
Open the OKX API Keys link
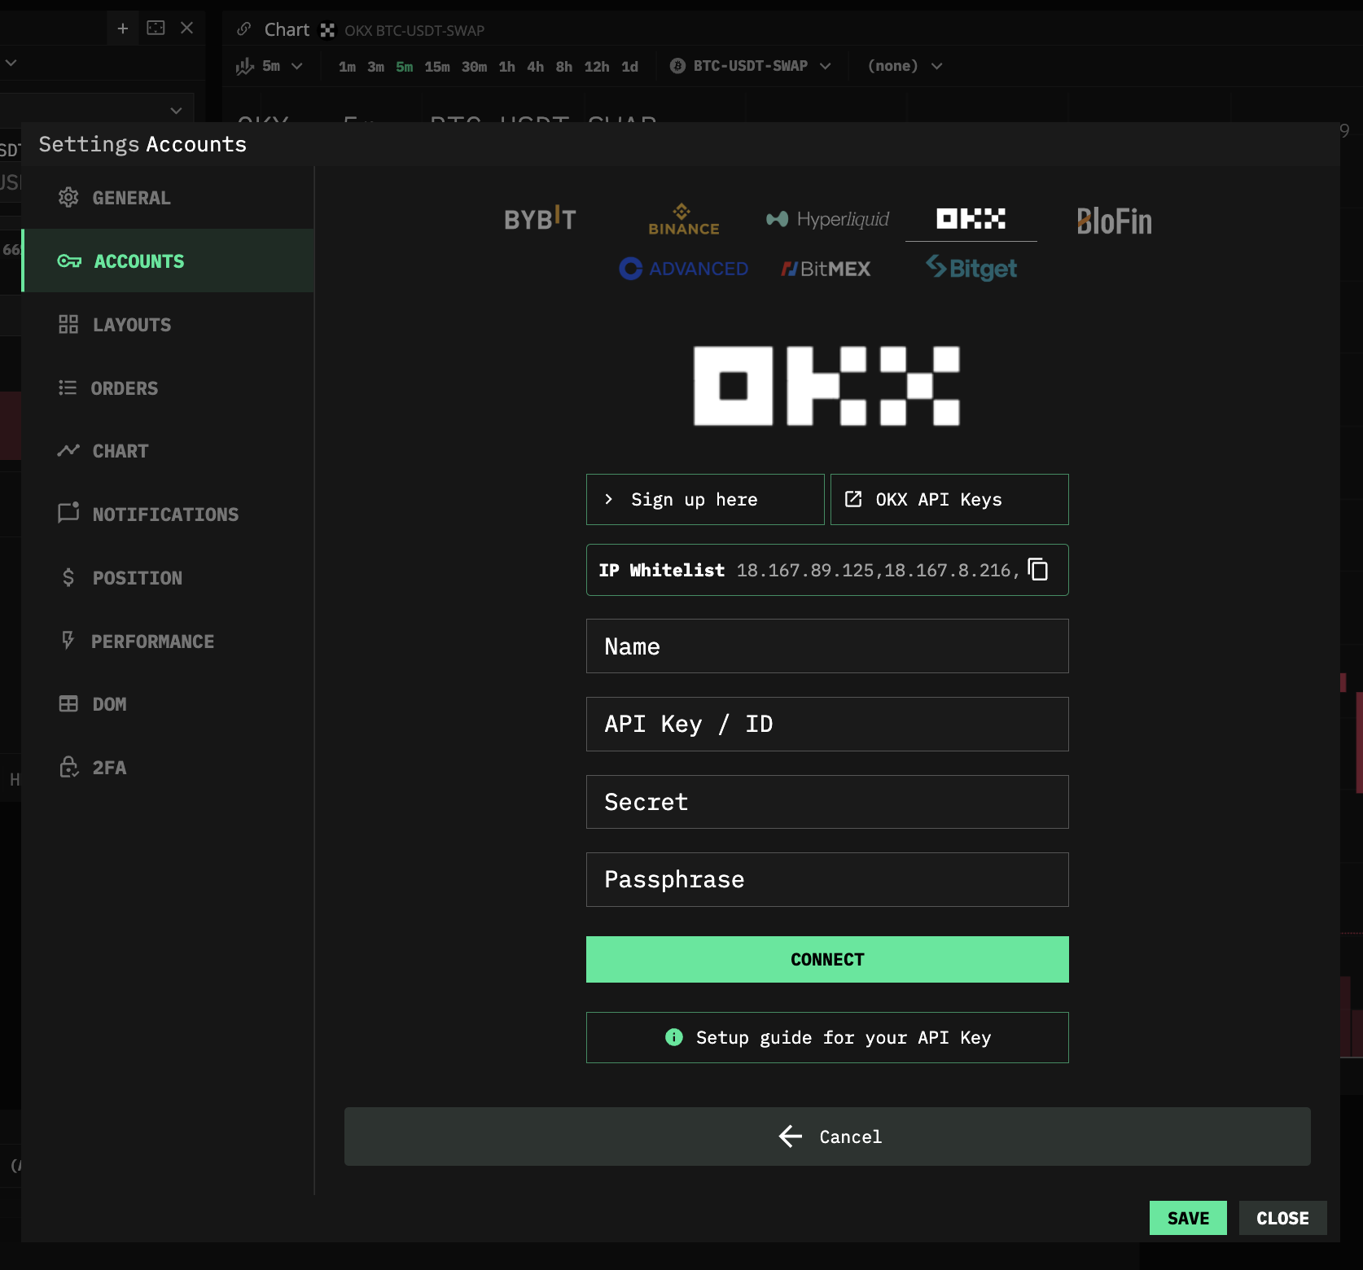[949, 500]
